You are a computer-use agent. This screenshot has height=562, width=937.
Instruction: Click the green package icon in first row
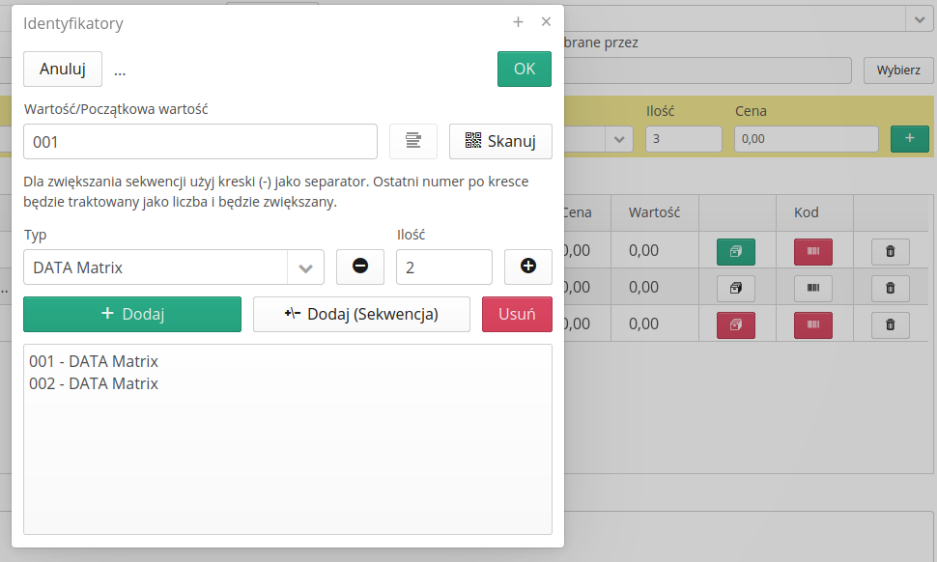pos(735,251)
